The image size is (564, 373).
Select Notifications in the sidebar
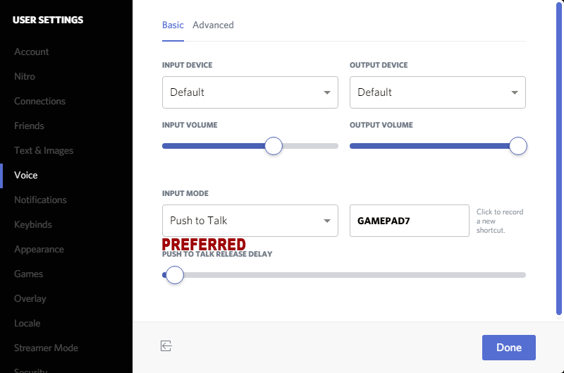click(x=40, y=200)
